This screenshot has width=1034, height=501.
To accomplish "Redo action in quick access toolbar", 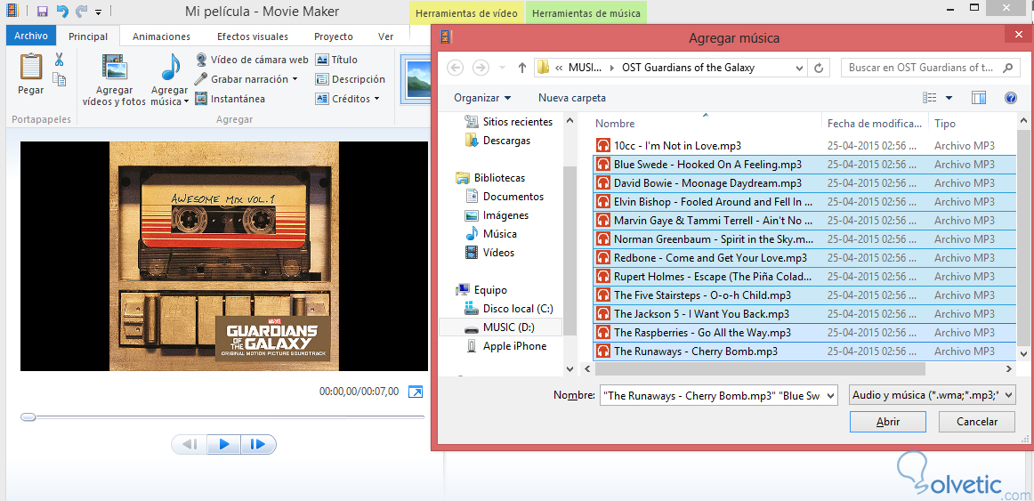I will coord(81,12).
